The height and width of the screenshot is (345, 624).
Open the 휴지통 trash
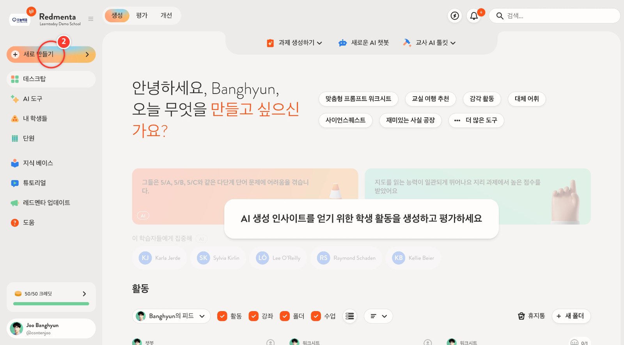click(531, 316)
